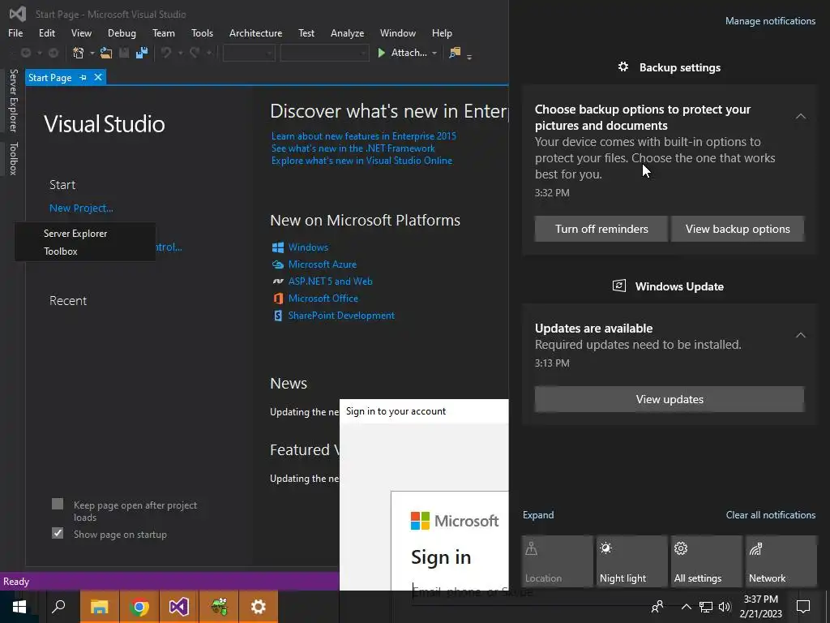Click the New Project toolbar icon

tap(79, 53)
